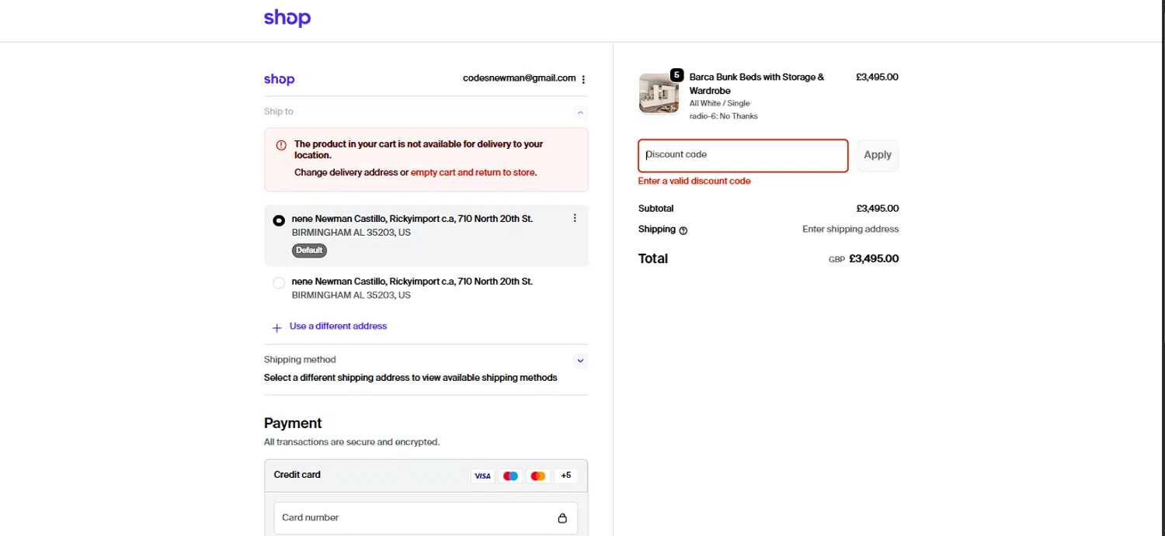Image resolution: width=1165 pixels, height=536 pixels.
Task: Show the +5 more payment card types
Action: [x=565, y=475]
